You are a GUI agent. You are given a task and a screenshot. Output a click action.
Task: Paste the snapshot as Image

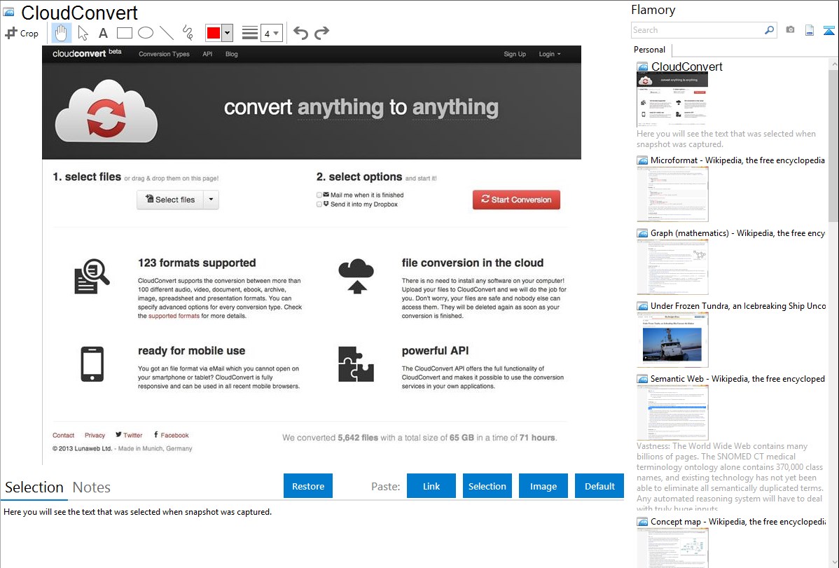[x=543, y=486]
